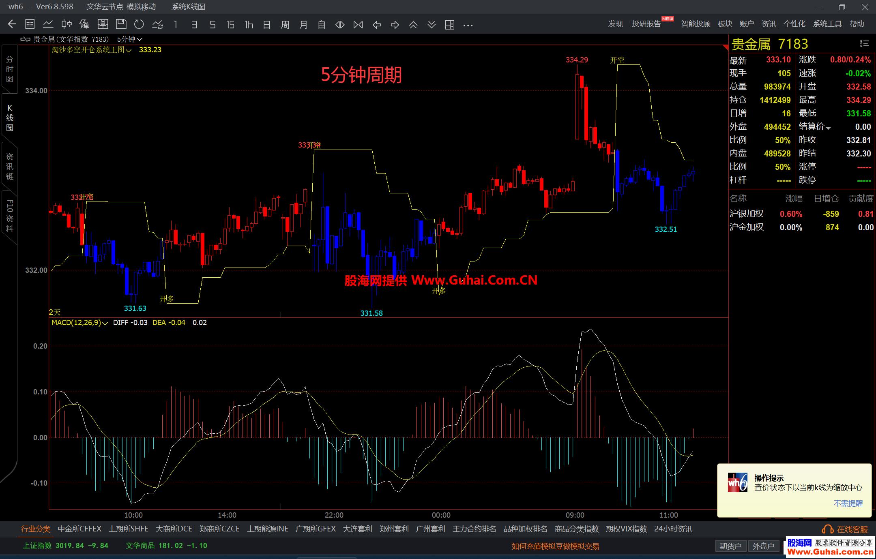This screenshot has width=876, height=559.
Task: Select the 月 monthly period button
Action: (303, 25)
